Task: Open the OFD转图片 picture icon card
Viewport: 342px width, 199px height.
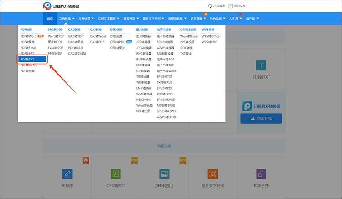Action: click(x=164, y=174)
